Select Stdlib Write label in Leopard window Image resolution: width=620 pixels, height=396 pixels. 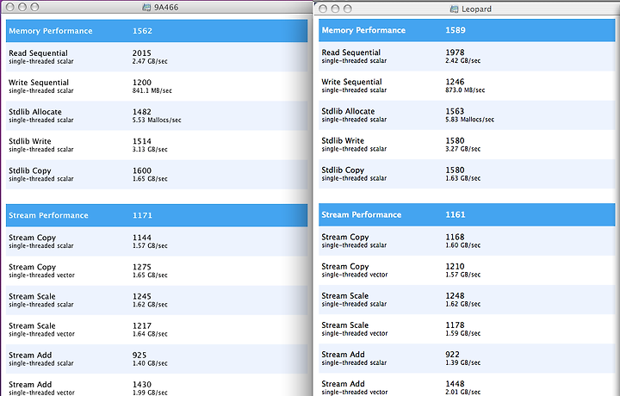coord(343,140)
